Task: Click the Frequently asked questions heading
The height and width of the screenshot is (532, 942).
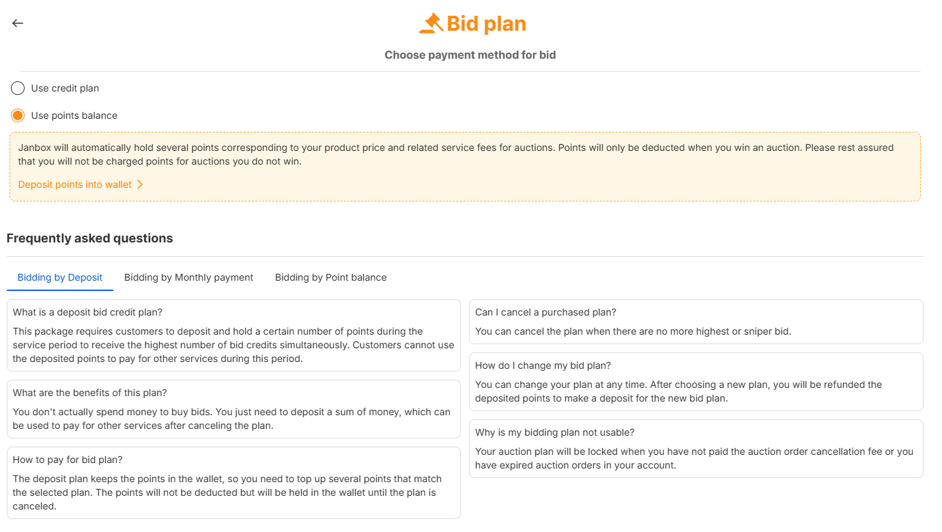Action: coord(90,238)
